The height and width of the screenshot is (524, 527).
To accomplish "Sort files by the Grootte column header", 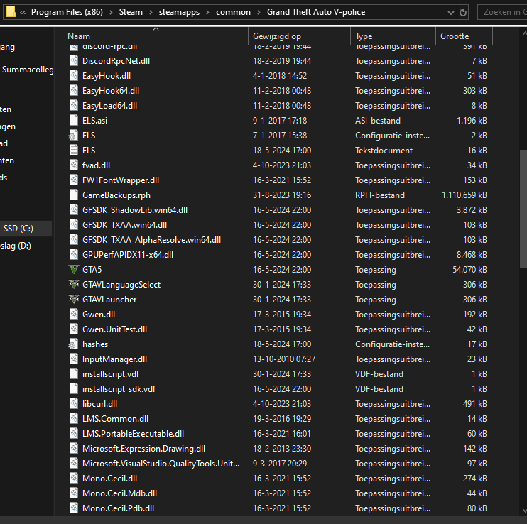I will 455,36.
